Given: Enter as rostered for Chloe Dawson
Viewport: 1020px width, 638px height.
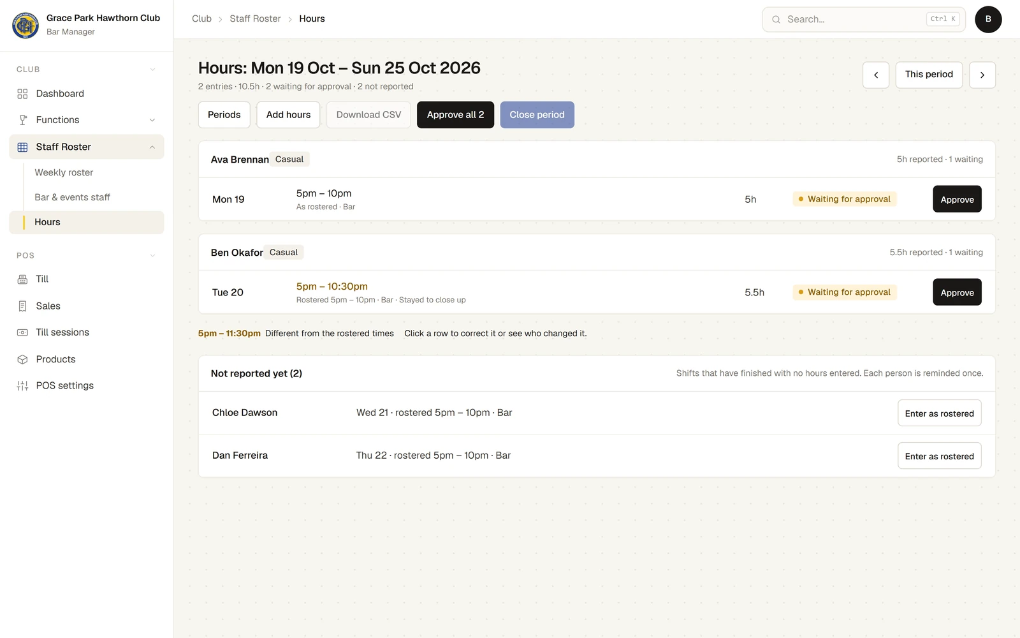Looking at the screenshot, I should click(x=939, y=413).
